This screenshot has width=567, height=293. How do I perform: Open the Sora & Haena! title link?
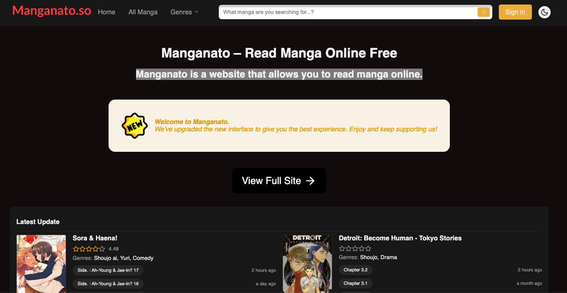pos(95,238)
